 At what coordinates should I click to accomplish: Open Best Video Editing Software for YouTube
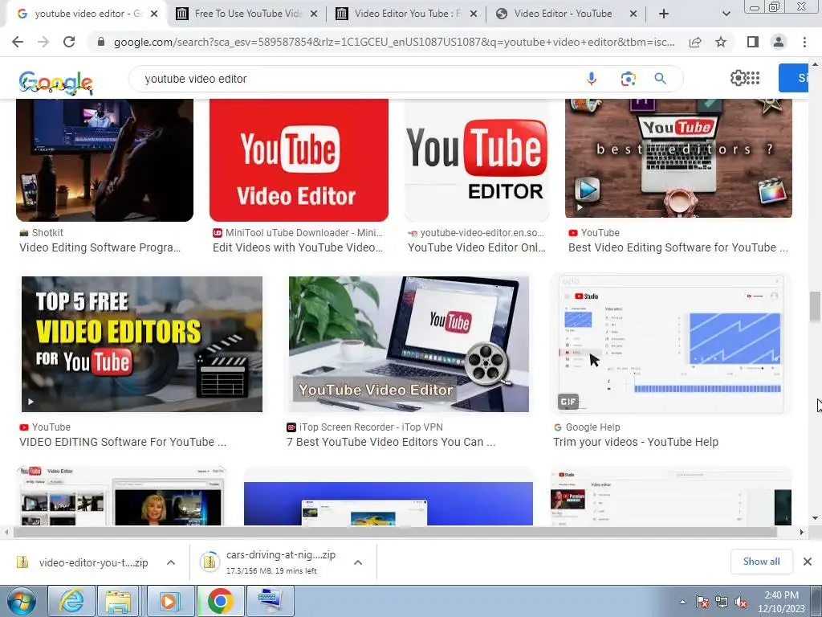(678, 247)
